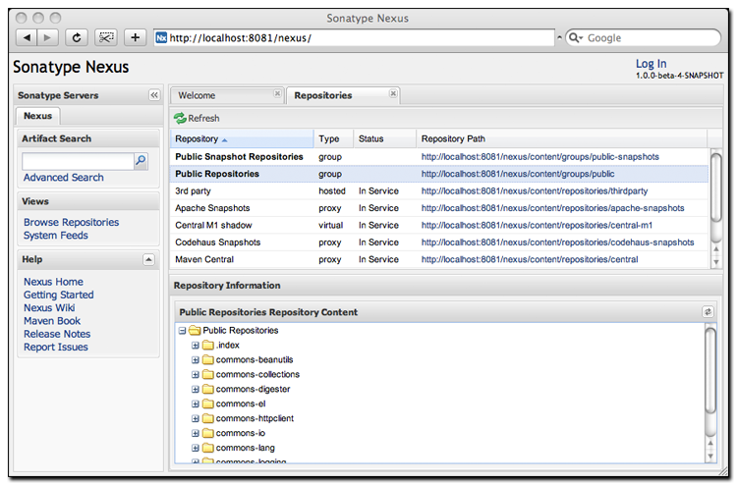Open Browse Repositories in Views
This screenshot has height=485, width=737.
point(71,223)
